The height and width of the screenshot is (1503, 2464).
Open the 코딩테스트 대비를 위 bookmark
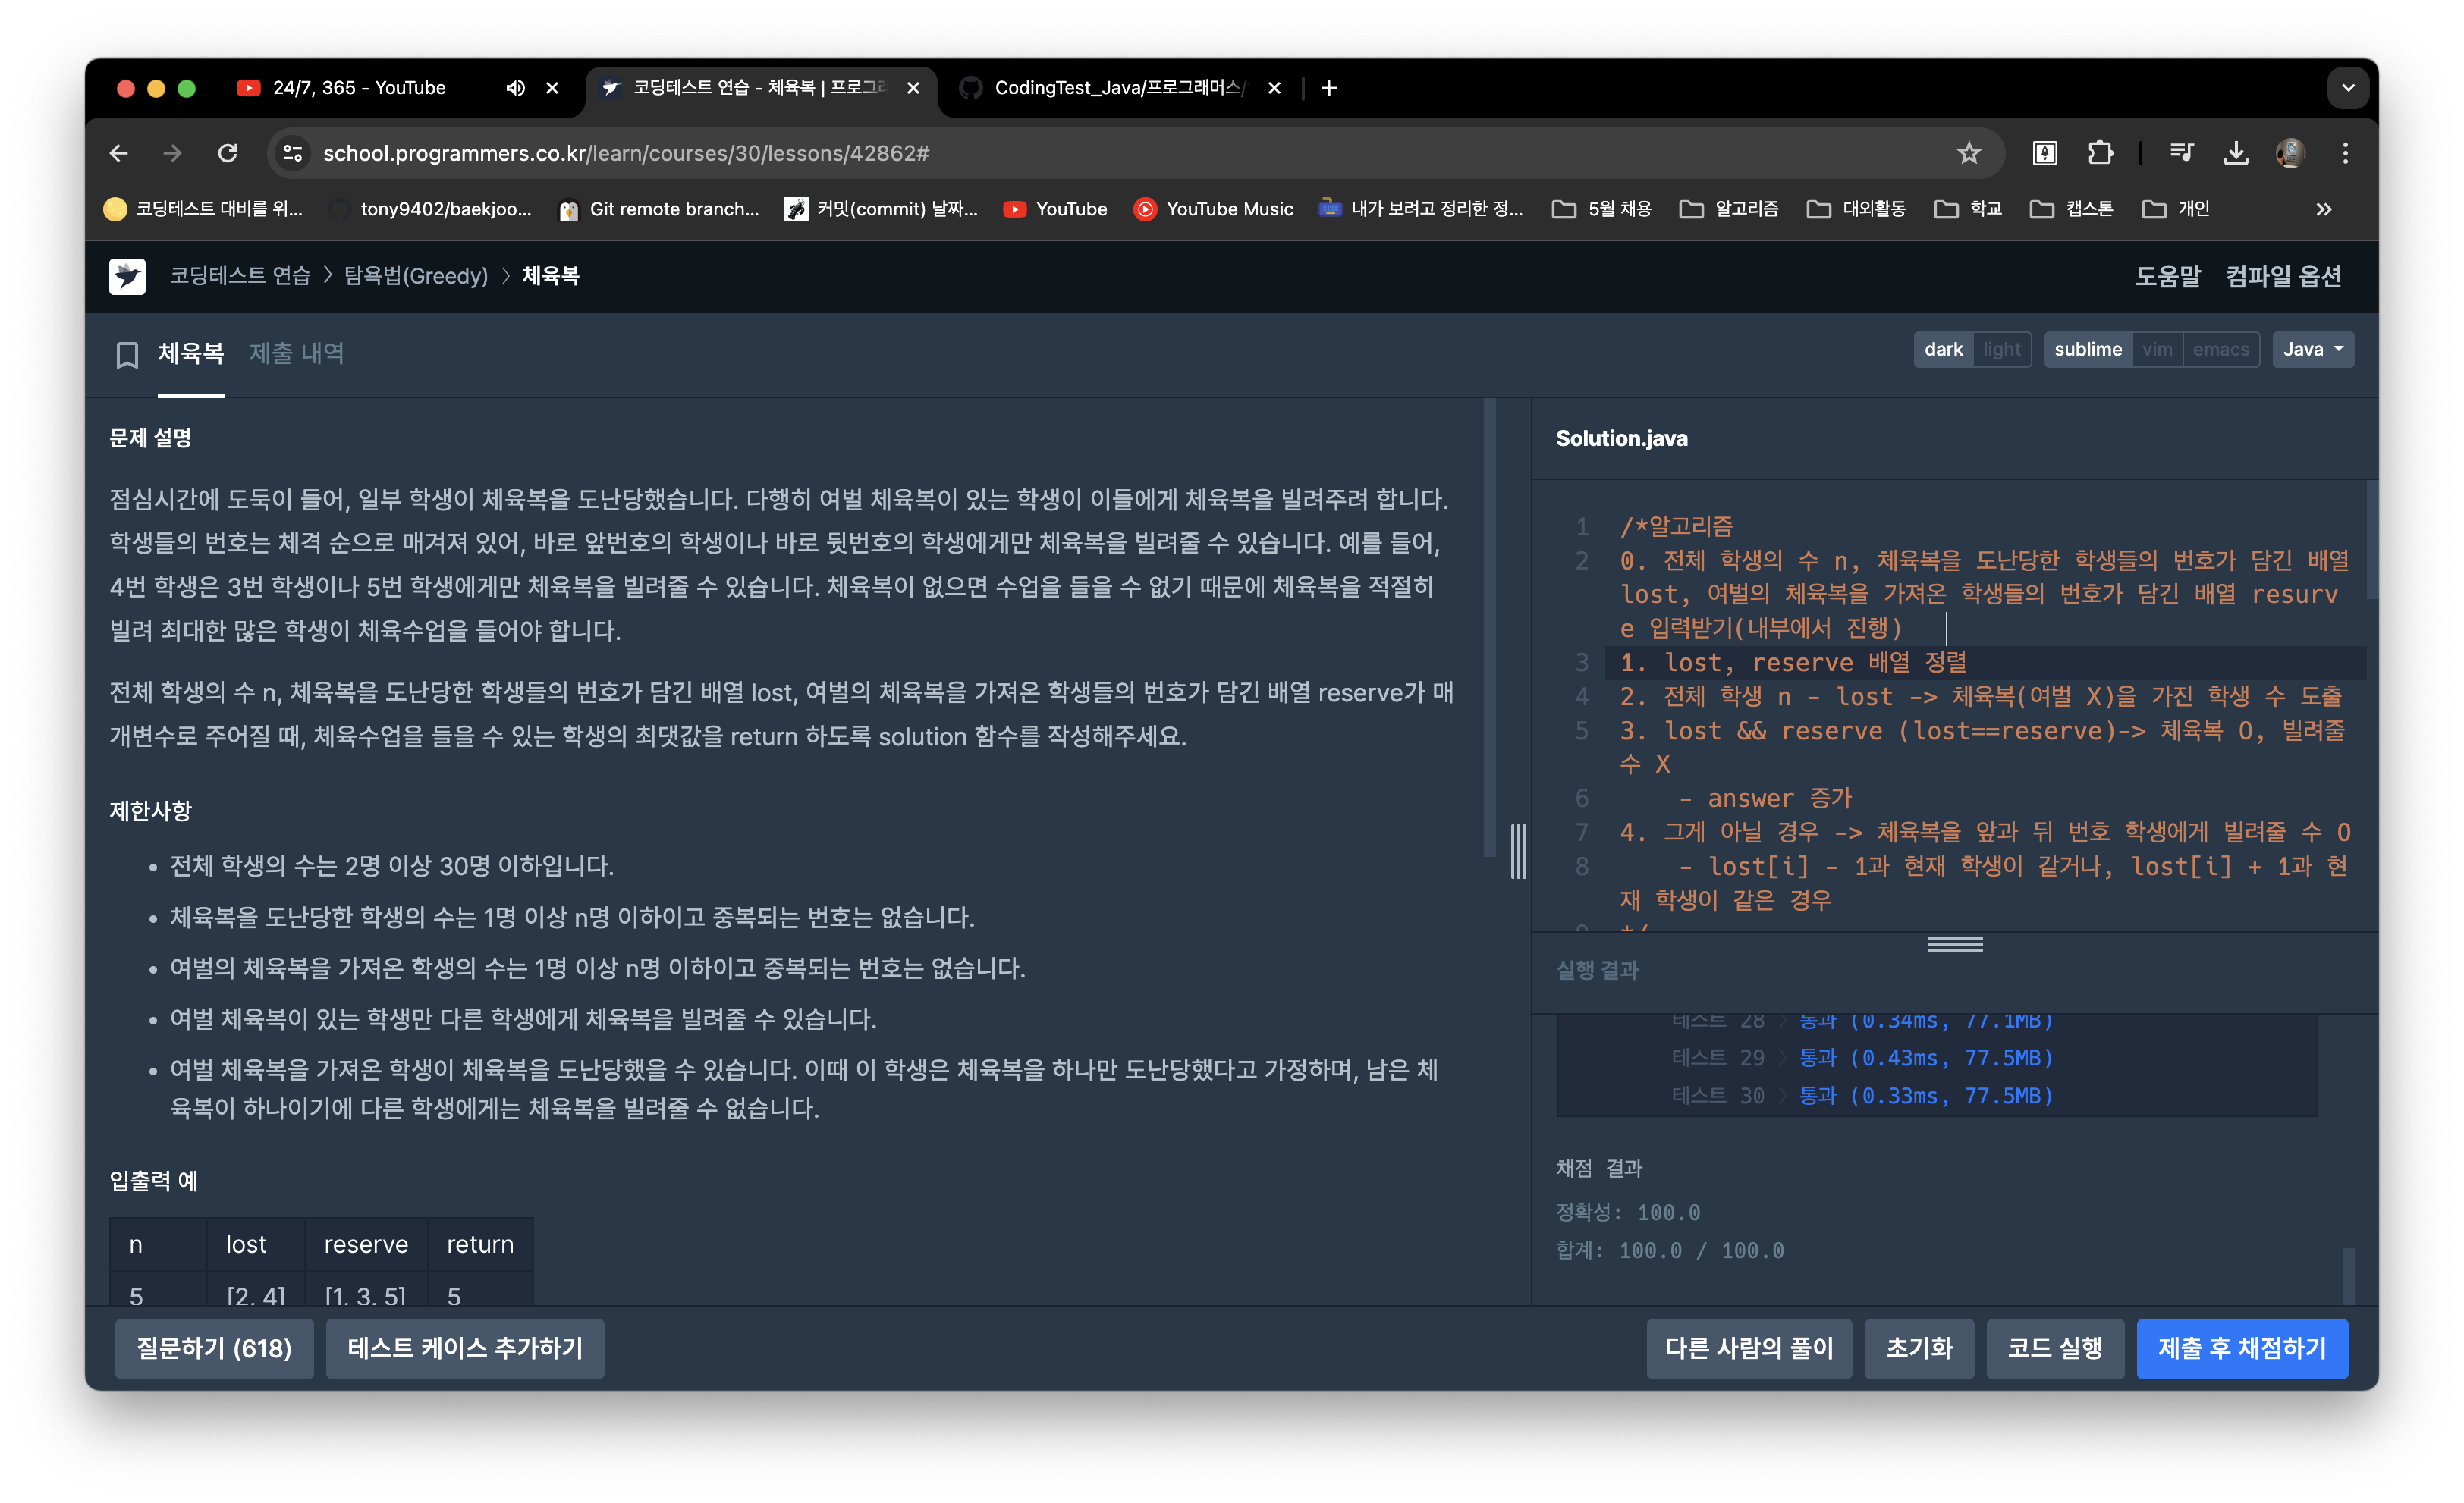[x=204, y=209]
